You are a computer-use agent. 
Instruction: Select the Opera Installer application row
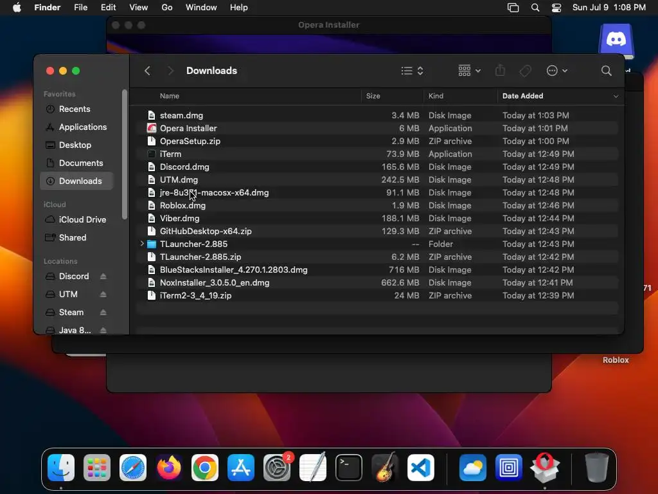pos(377,128)
